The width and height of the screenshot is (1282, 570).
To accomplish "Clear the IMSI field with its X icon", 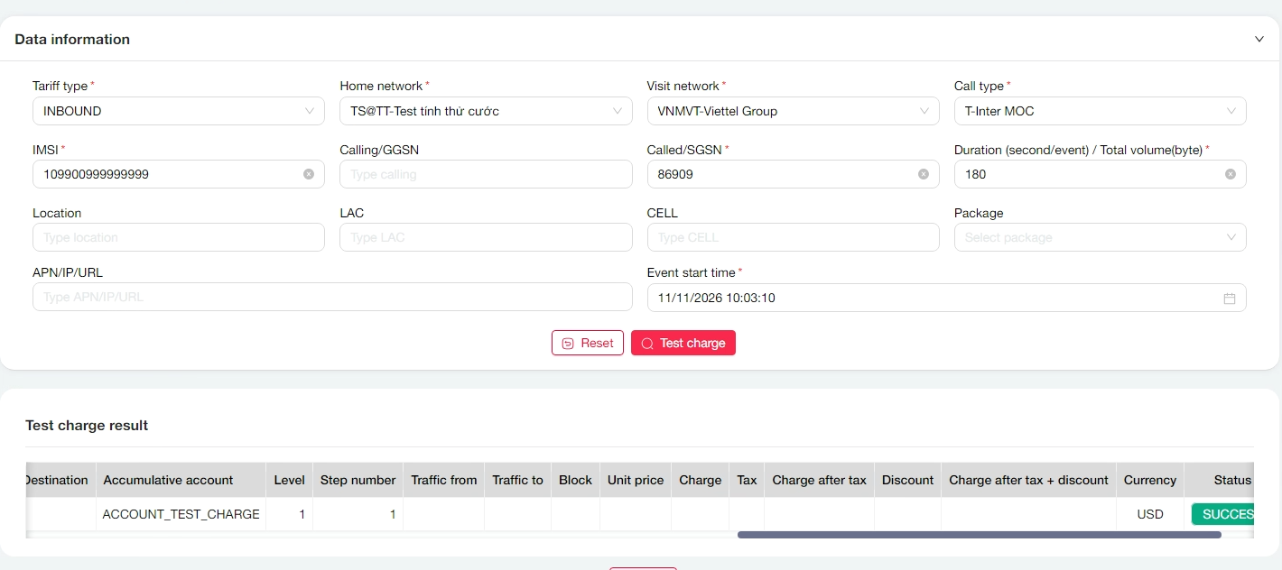I will point(309,174).
